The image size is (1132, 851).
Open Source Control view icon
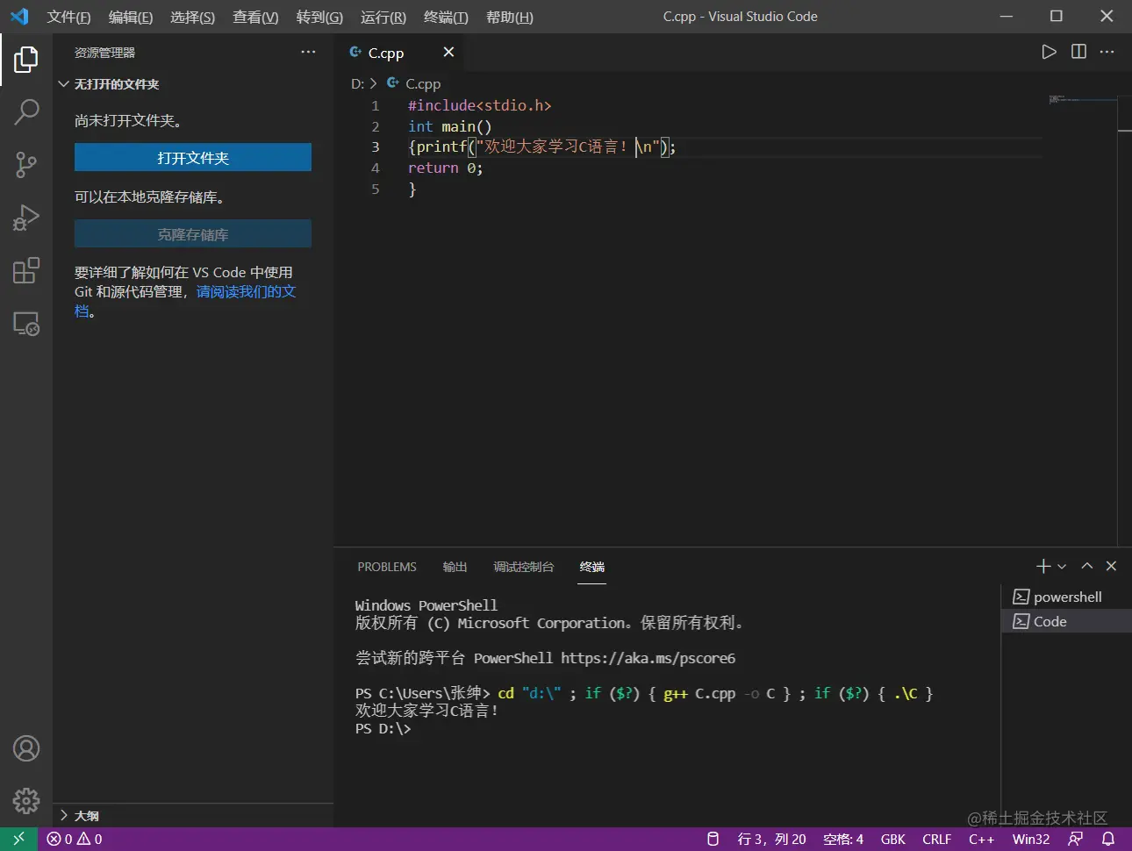pyautogui.click(x=26, y=165)
